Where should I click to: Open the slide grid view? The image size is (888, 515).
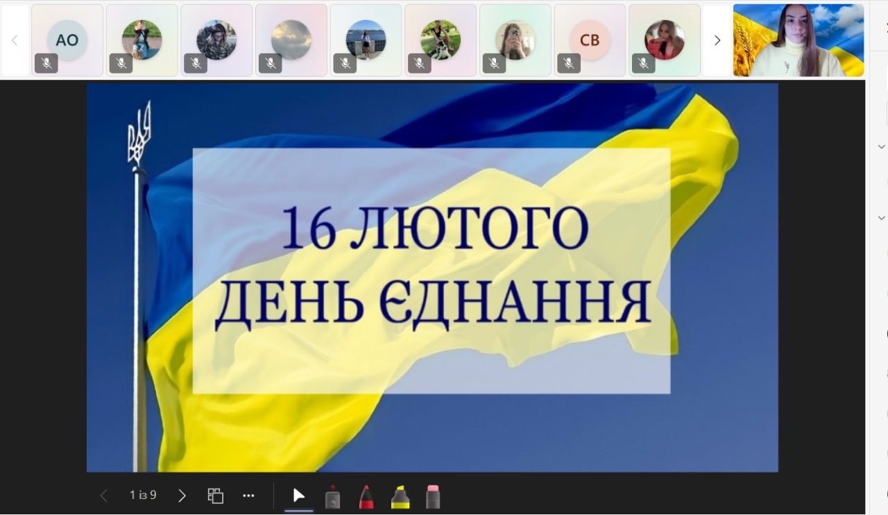(216, 496)
